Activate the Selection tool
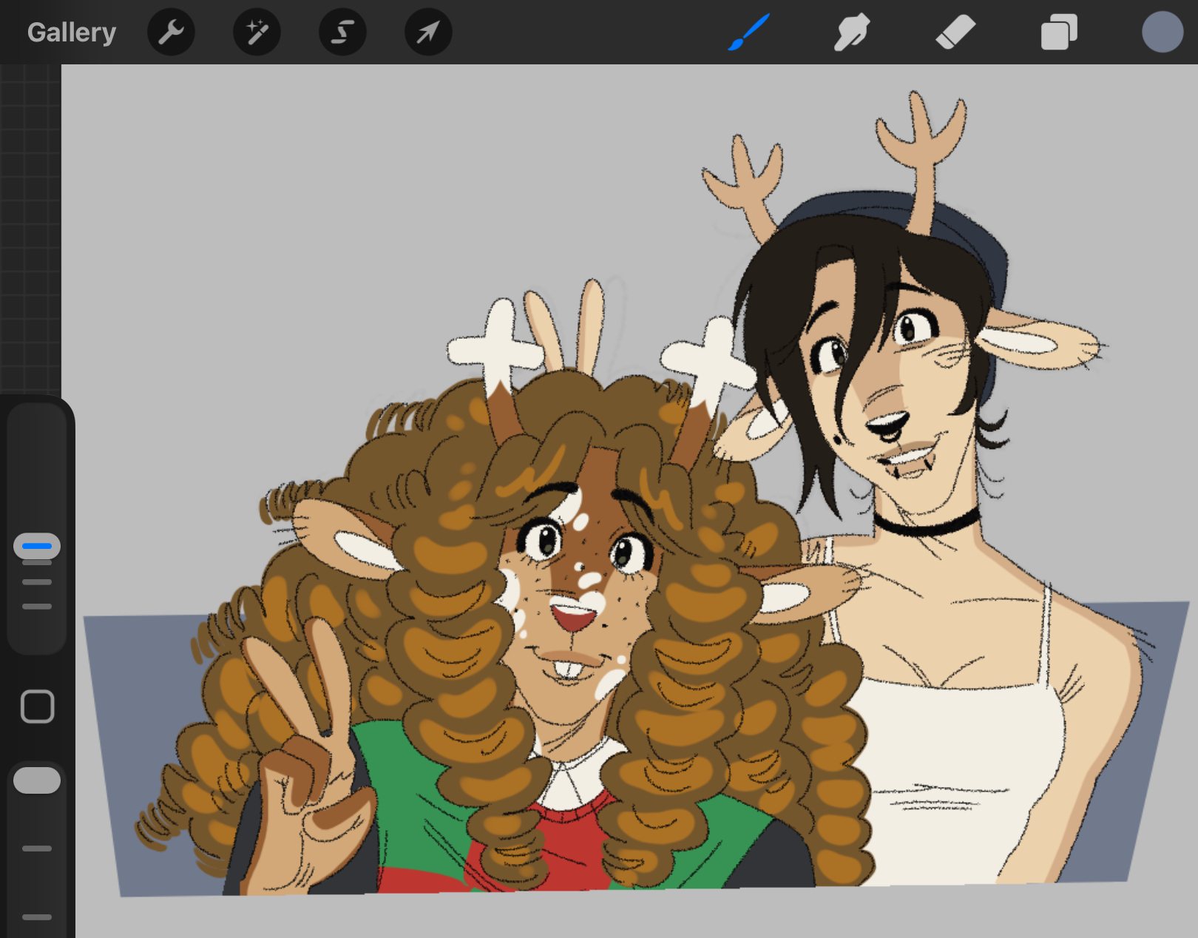 342,33
